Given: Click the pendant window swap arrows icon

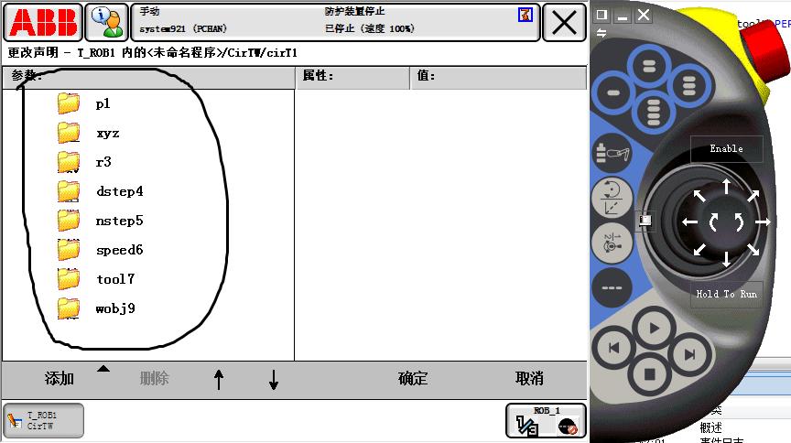Looking at the screenshot, I should tap(601, 33).
